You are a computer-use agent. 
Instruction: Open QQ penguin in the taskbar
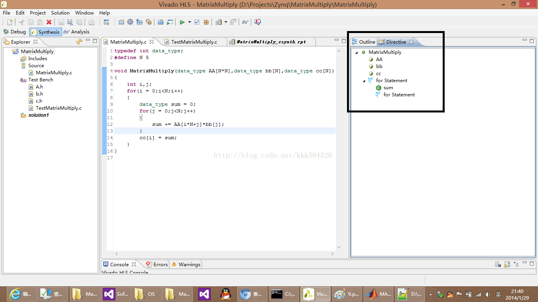point(225,294)
